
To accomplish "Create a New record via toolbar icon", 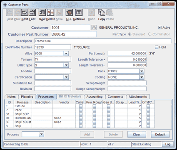I will [42, 12].
